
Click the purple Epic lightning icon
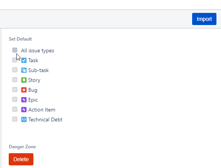point(24,100)
